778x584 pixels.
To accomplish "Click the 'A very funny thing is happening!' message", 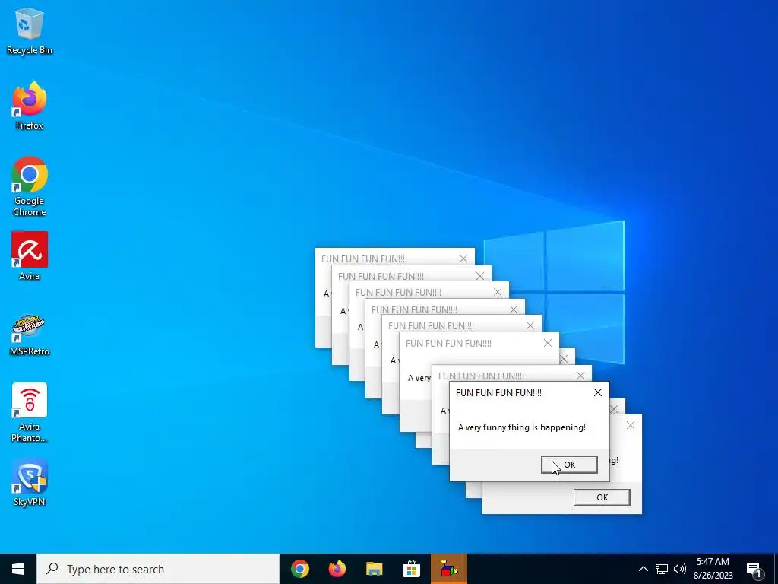I will point(521,427).
